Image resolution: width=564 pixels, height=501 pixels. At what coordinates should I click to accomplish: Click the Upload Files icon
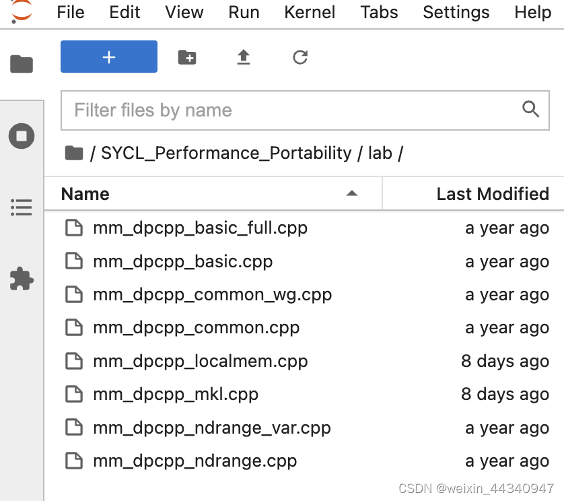244,57
